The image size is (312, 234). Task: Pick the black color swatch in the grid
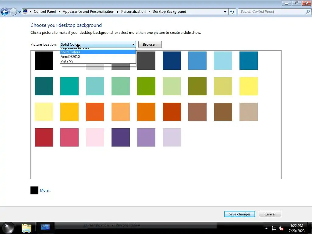pos(44,61)
